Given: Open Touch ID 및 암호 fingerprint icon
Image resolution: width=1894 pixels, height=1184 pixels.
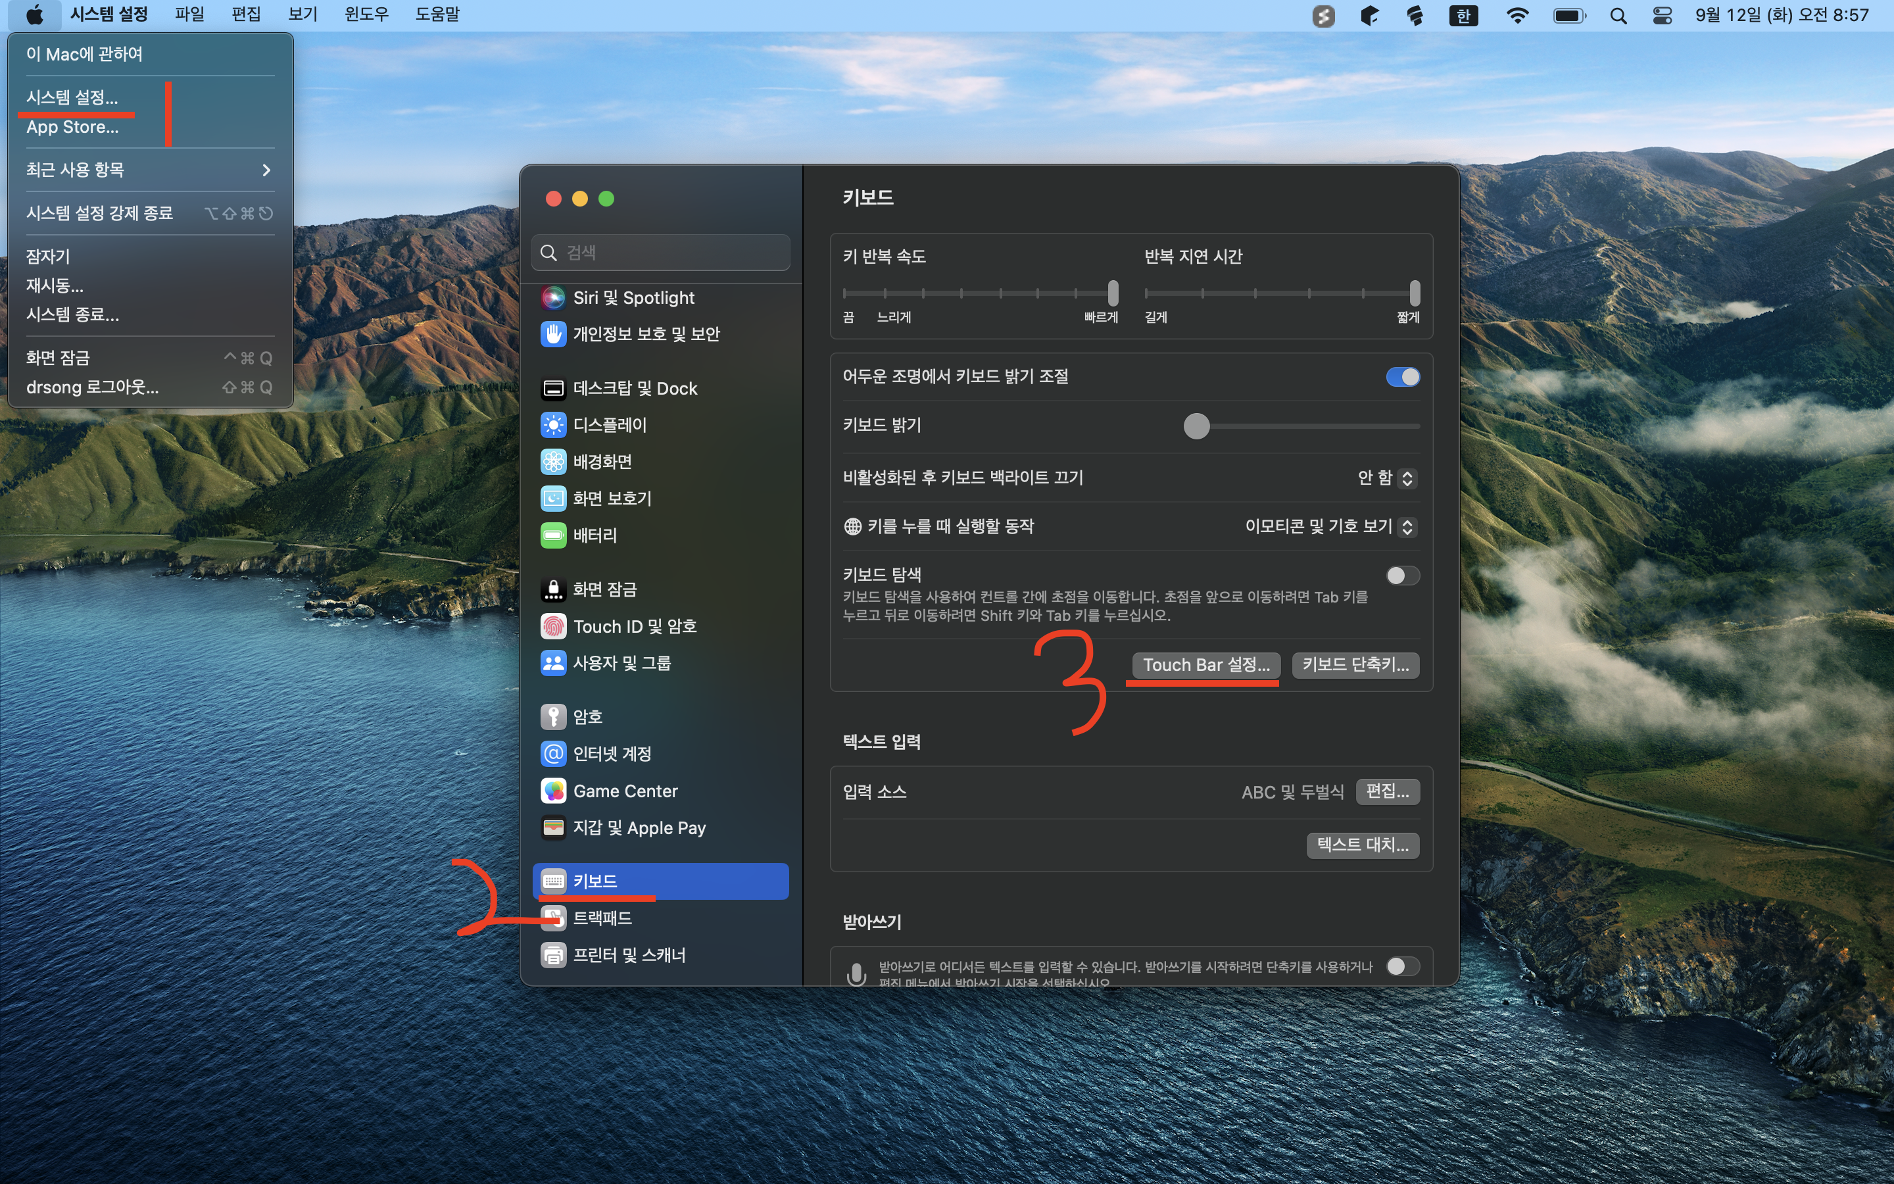Looking at the screenshot, I should pos(553,626).
